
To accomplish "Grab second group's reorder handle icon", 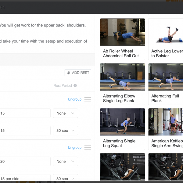I will (88, 148).
